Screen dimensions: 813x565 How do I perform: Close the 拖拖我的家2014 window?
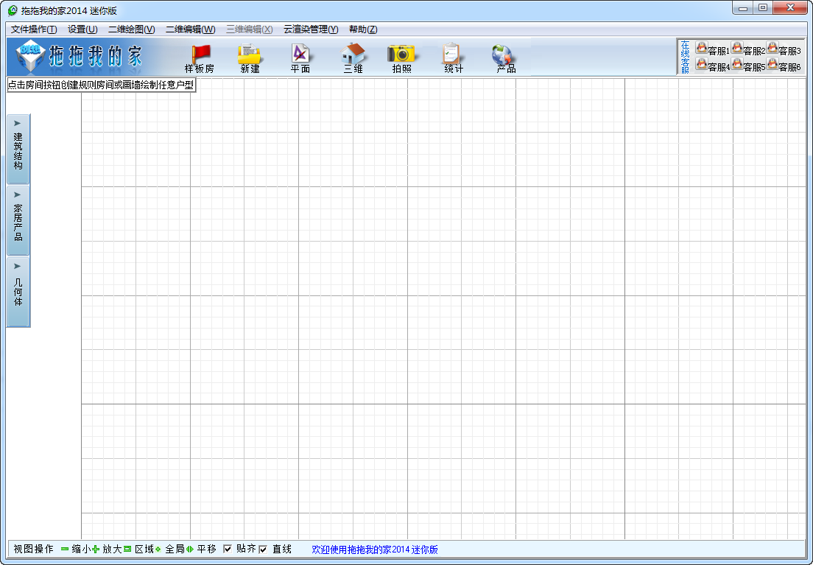point(790,8)
